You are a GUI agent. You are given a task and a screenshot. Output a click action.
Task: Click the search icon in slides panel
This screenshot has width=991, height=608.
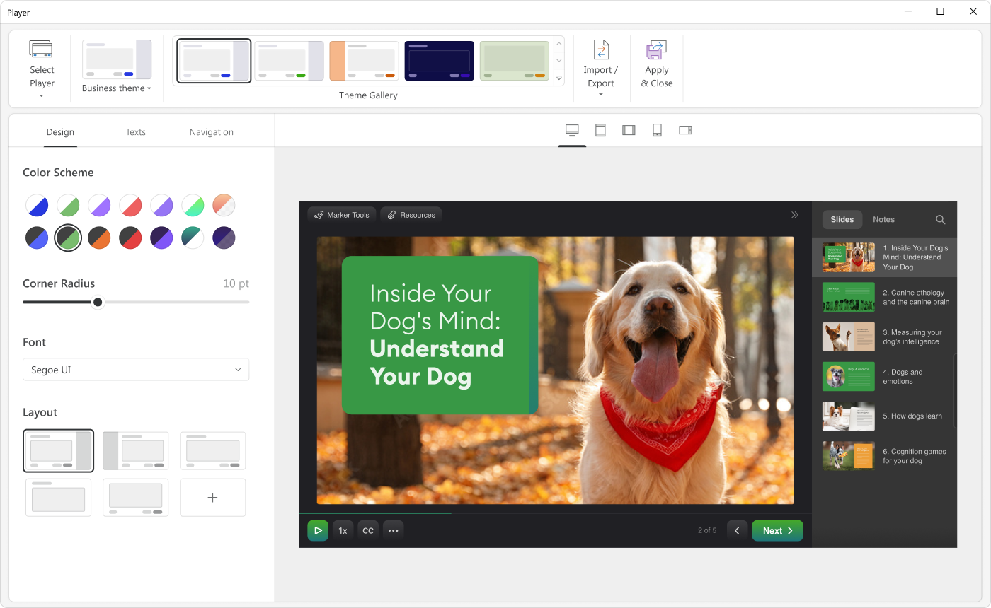pyautogui.click(x=940, y=220)
